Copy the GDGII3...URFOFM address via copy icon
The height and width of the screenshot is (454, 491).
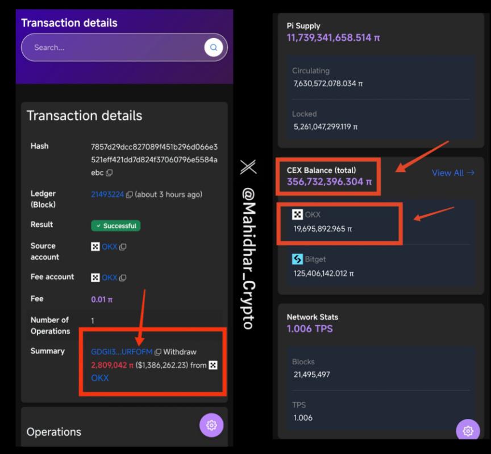click(158, 352)
